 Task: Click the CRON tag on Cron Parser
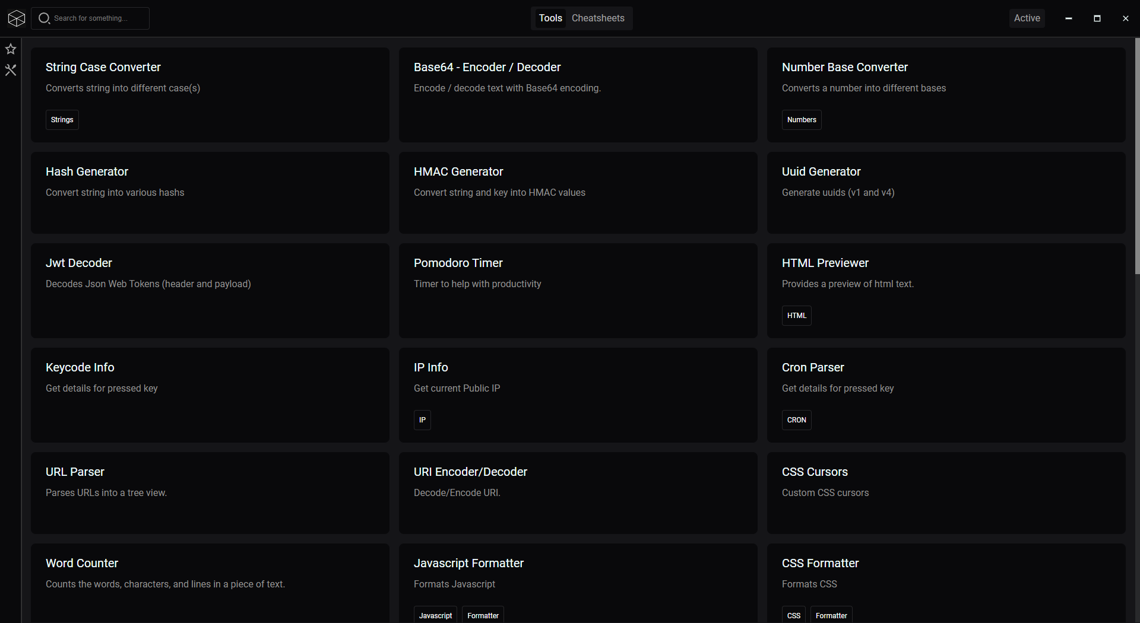pyautogui.click(x=796, y=419)
